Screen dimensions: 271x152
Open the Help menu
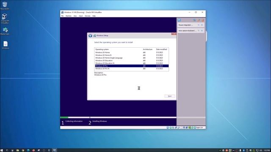pos(94,16)
